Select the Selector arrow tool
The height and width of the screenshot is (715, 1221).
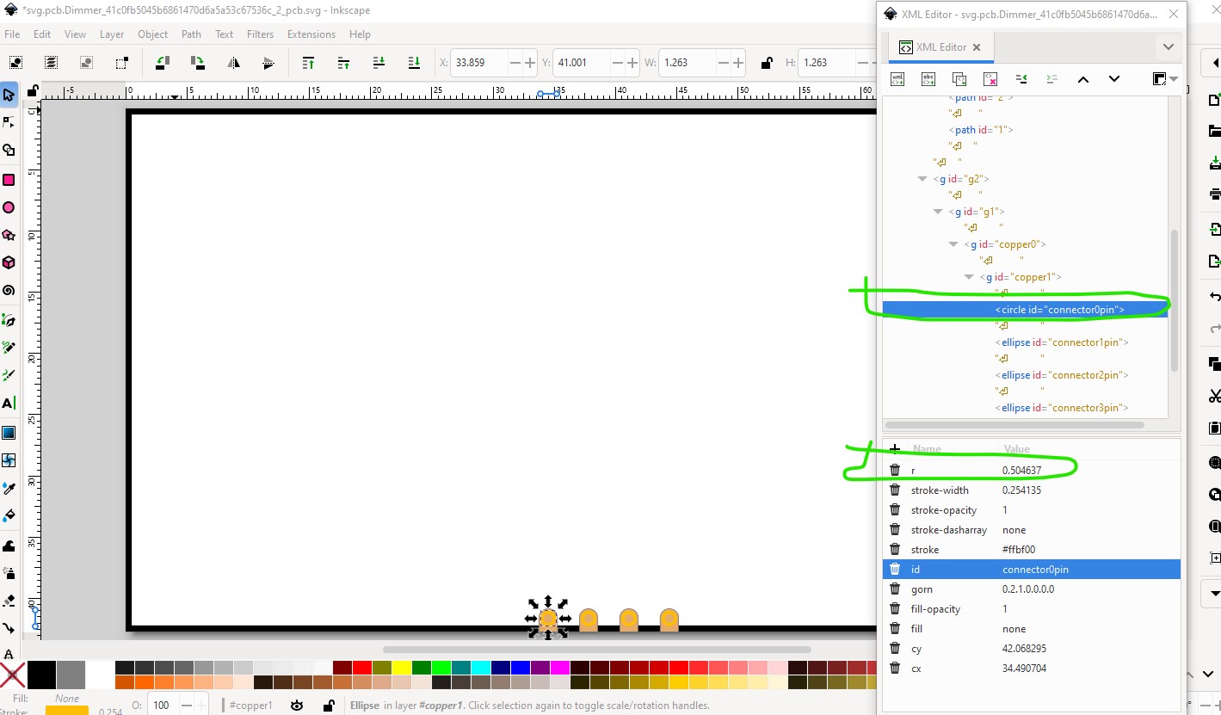pos(9,95)
